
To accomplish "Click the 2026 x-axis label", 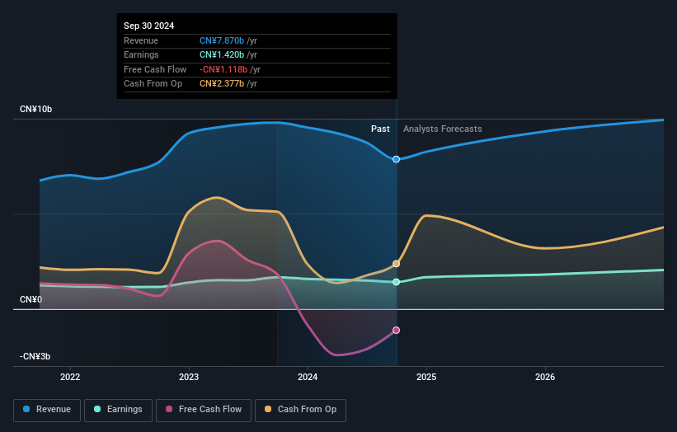I will pyautogui.click(x=545, y=377).
